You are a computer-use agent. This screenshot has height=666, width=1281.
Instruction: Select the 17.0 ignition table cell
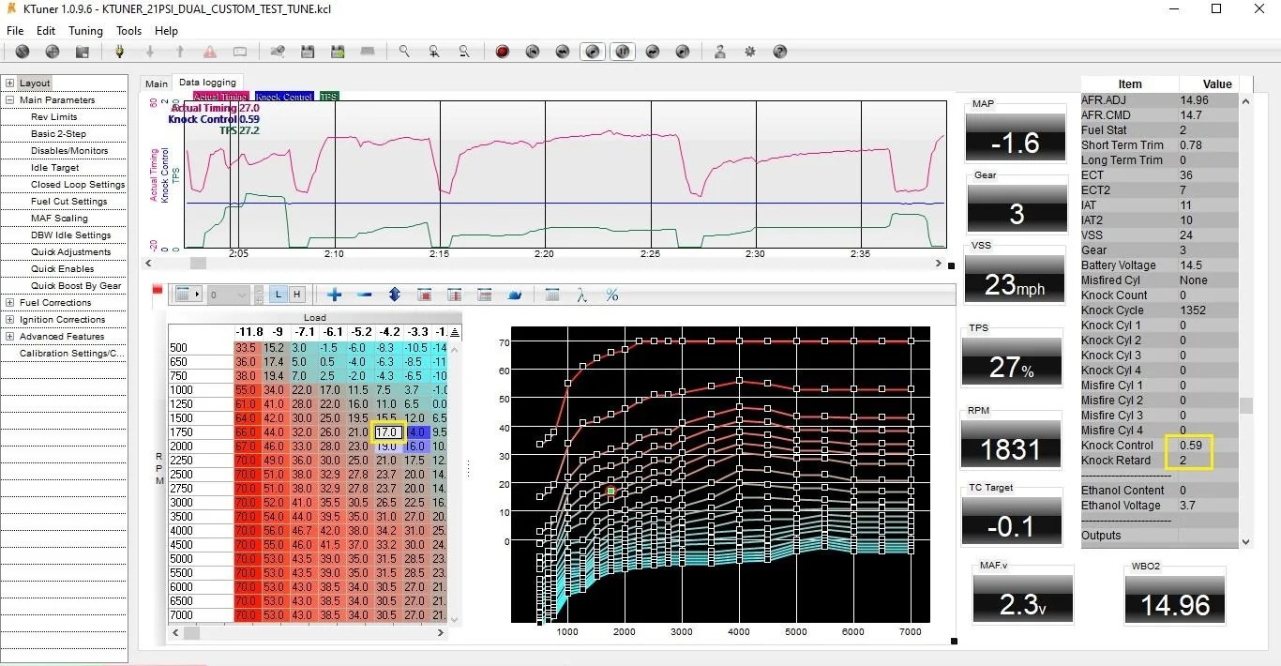pos(387,432)
